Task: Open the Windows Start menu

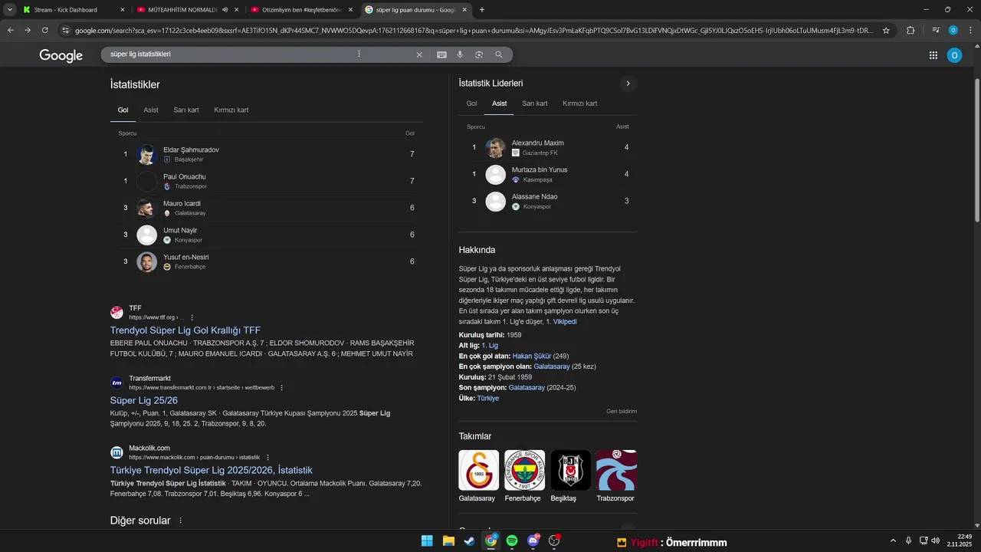Action: [x=427, y=540]
